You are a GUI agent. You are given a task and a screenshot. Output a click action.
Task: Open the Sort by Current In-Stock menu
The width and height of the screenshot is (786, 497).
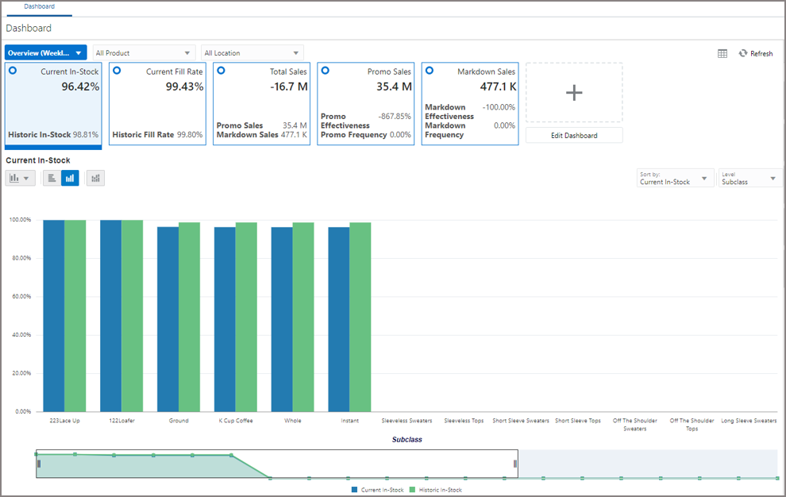coord(674,178)
